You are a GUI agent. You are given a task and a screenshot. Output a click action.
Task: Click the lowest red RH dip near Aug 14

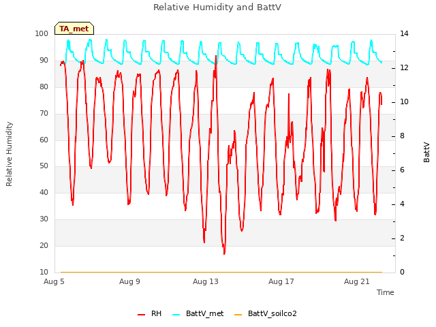tap(224, 253)
